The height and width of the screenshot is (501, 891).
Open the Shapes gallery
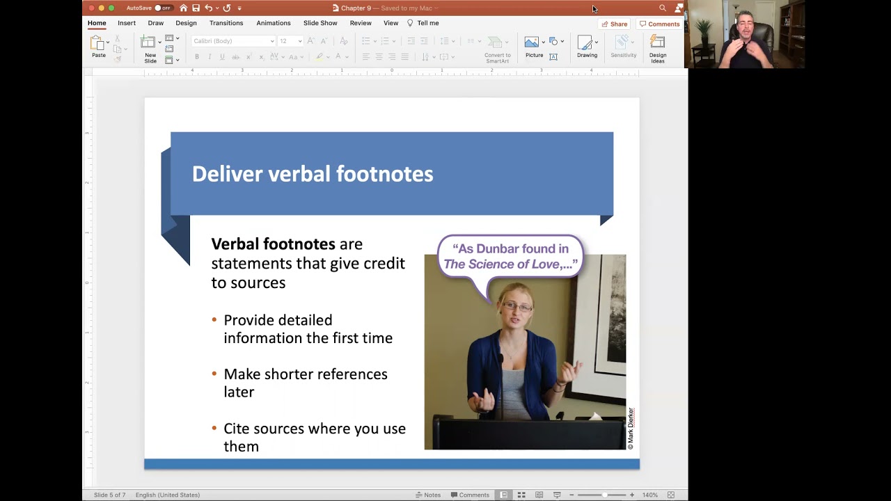pos(553,41)
